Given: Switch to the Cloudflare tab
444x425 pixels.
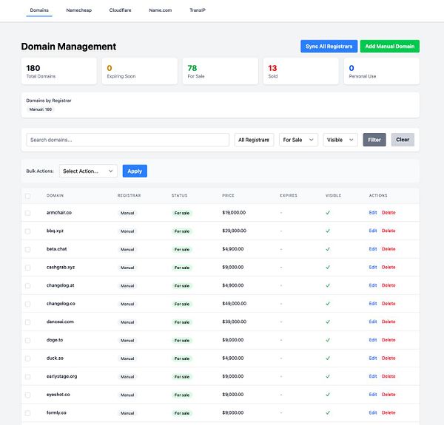Looking at the screenshot, I should pyautogui.click(x=120, y=10).
